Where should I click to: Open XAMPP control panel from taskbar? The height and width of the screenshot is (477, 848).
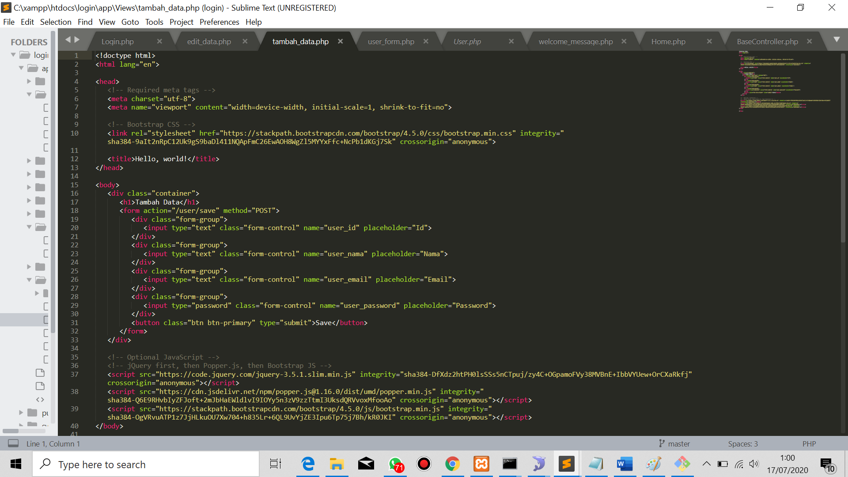(x=481, y=464)
